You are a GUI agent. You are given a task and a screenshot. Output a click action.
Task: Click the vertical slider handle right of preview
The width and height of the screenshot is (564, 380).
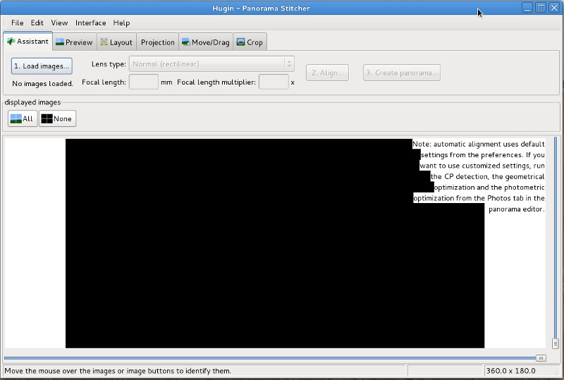point(556,343)
